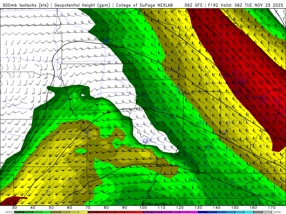The width and height of the screenshot is (286, 214).
Task: Click the '70' value on the color scale
Action: 88,208
